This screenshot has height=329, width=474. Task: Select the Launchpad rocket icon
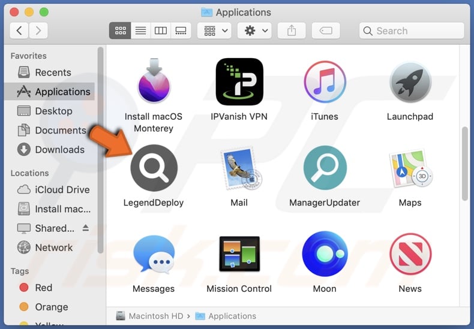coord(410,82)
